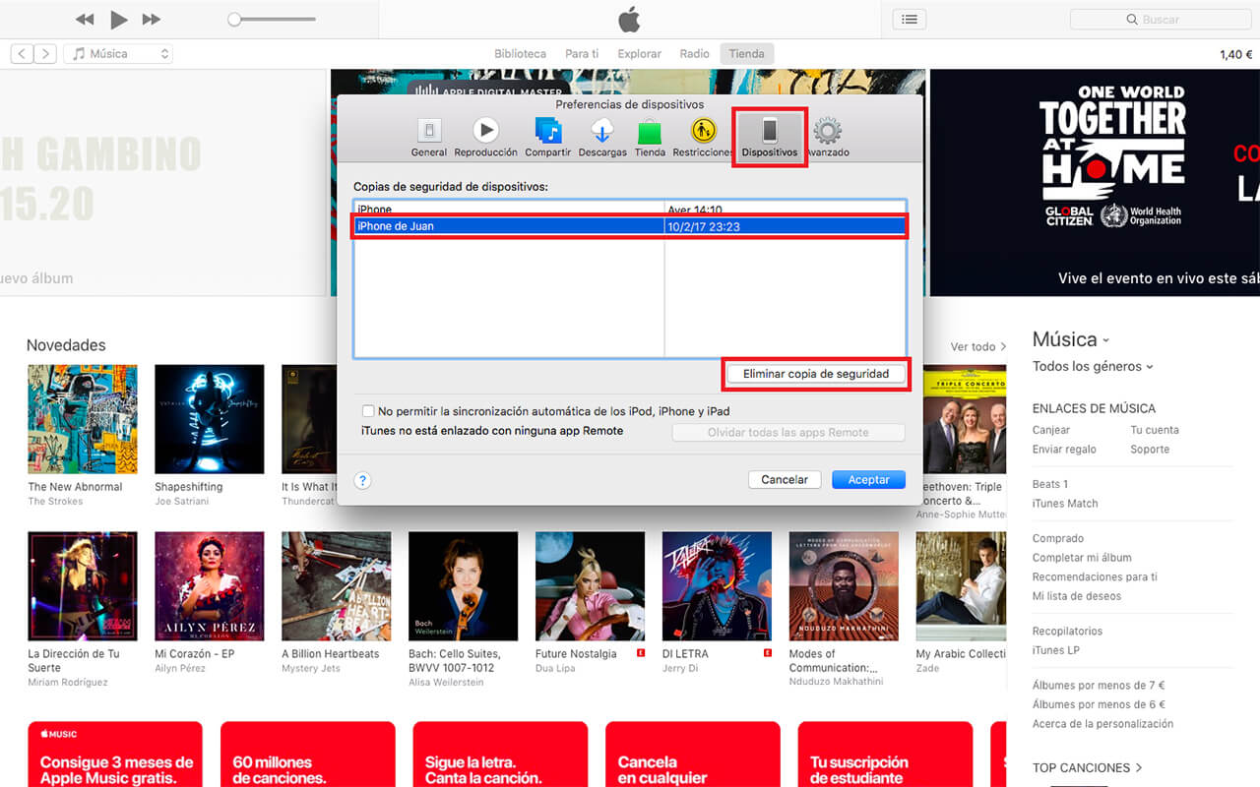
Task: Click the Enviar regalo link
Action: 1064,450
